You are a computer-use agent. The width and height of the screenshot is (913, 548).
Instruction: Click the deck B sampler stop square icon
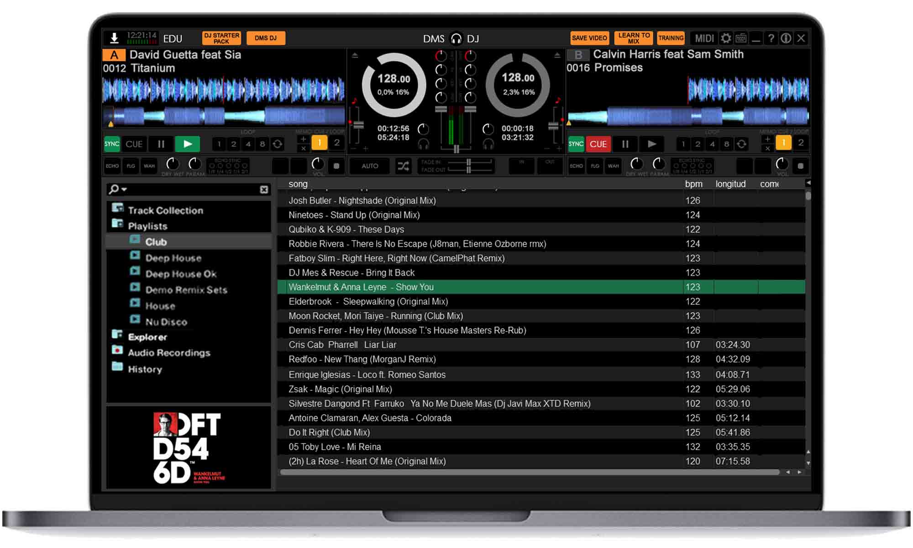(x=800, y=166)
